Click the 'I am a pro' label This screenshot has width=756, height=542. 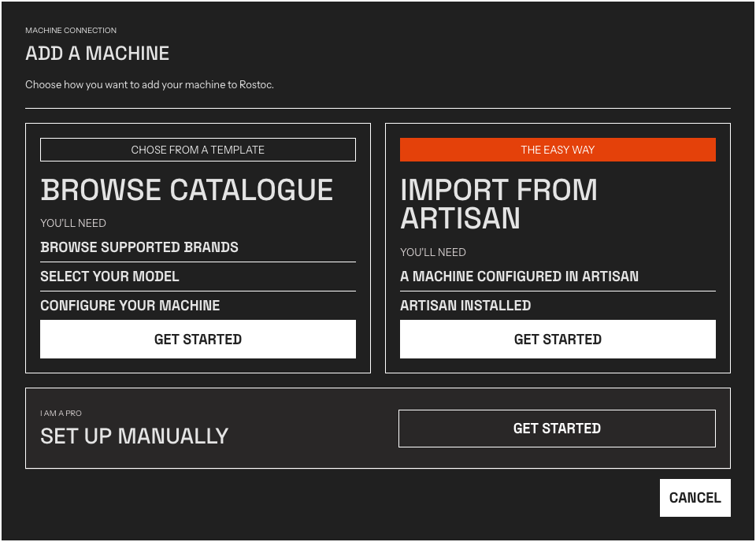click(61, 414)
